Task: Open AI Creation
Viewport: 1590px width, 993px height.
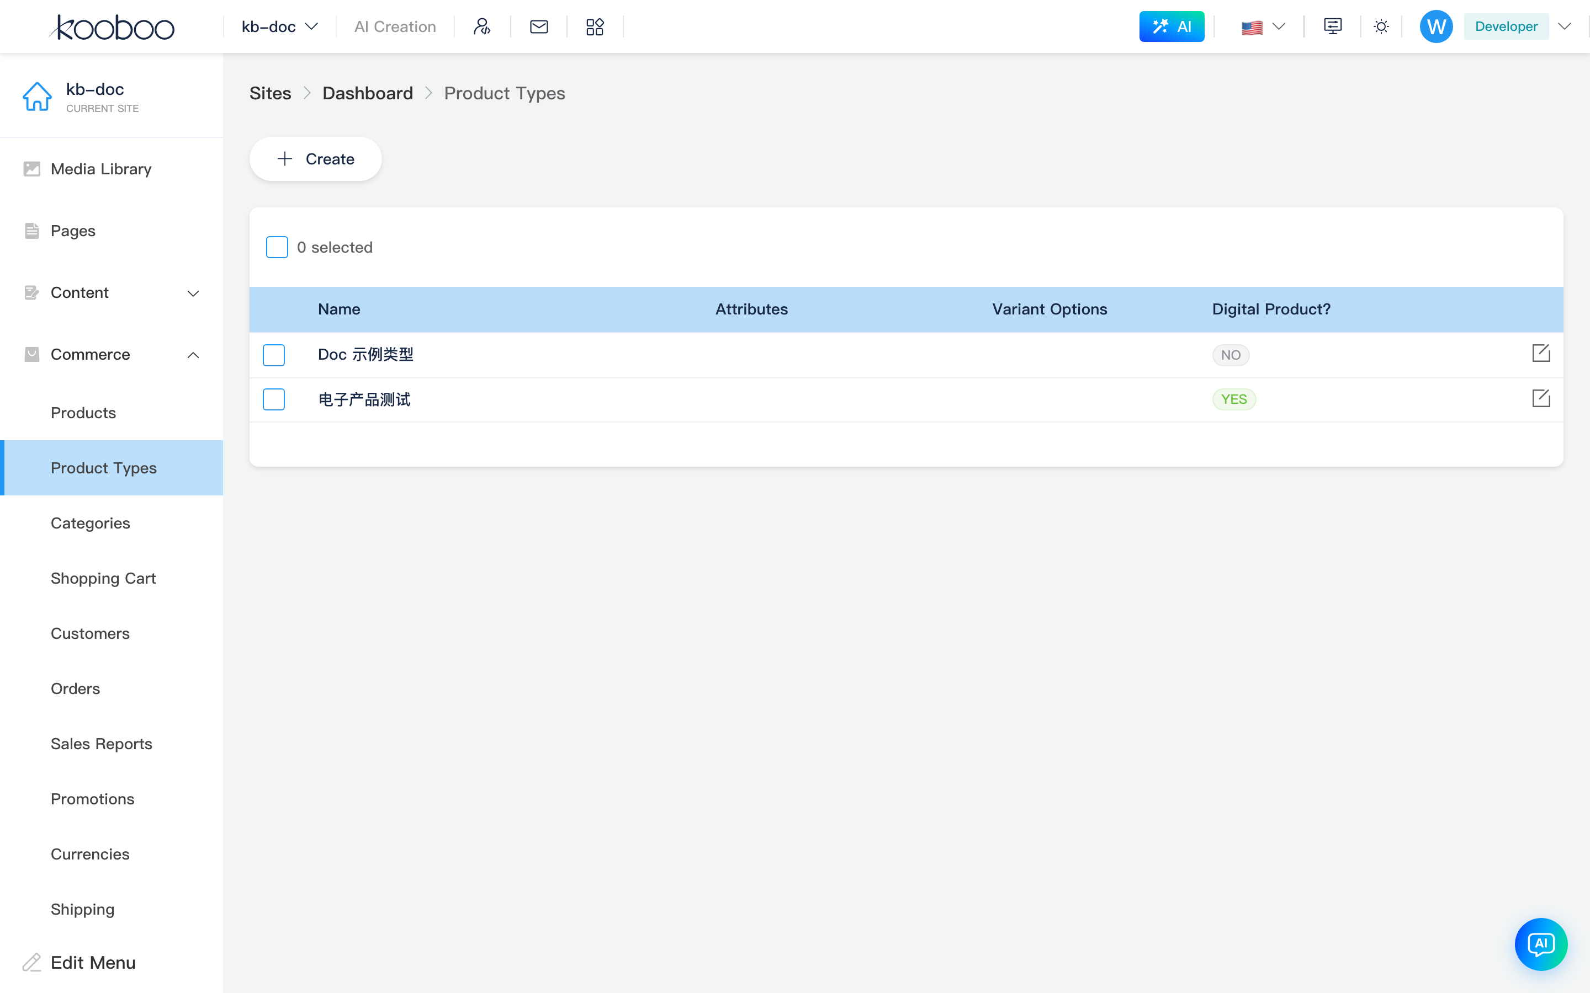Action: pos(395,27)
